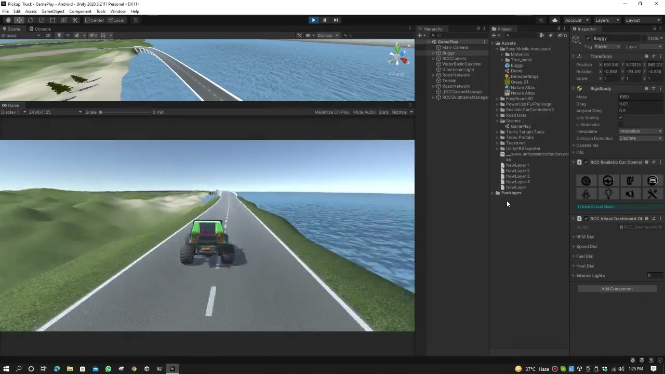Open custom editor tools

click(75, 20)
